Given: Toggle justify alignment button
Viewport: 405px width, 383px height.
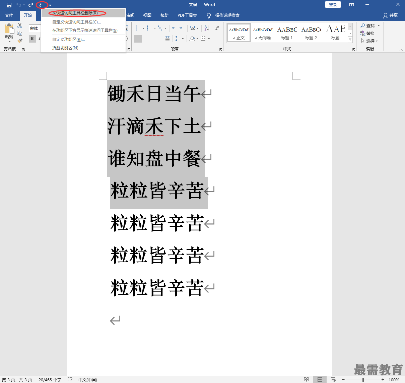Looking at the screenshot, I should point(160,39).
